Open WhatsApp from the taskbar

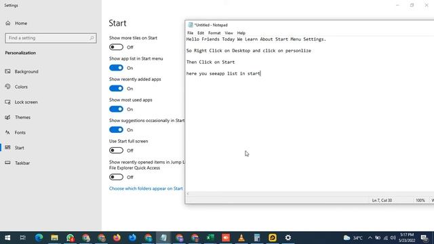70,238
